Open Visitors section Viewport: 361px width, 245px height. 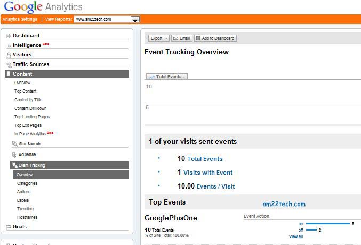(x=22, y=55)
